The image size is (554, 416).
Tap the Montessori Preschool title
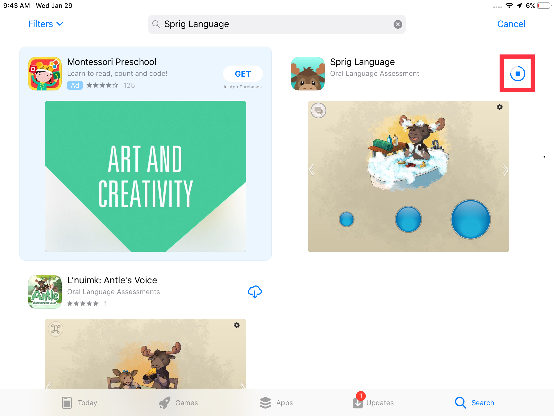click(112, 62)
